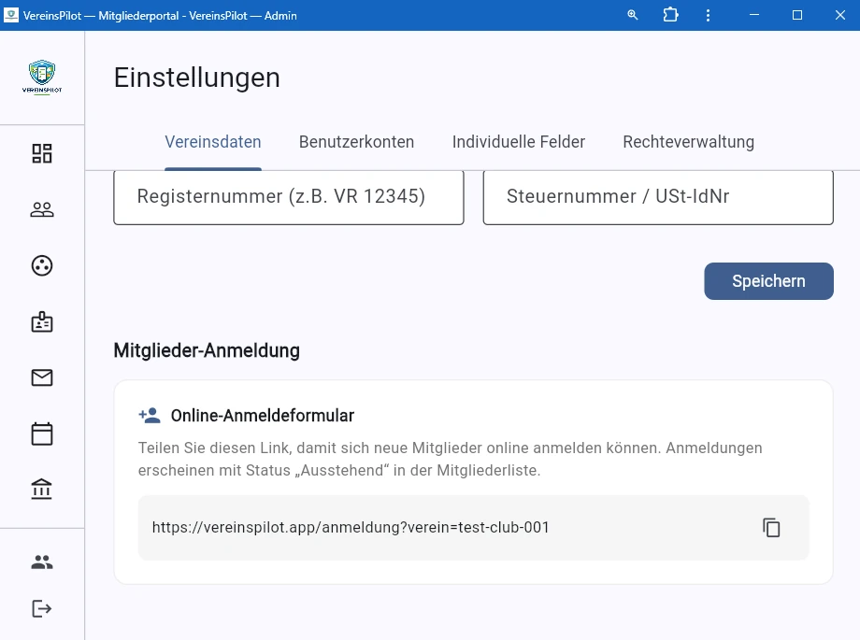This screenshot has width=860, height=640.
Task: Click the Speichern button
Action: pyautogui.click(x=768, y=280)
